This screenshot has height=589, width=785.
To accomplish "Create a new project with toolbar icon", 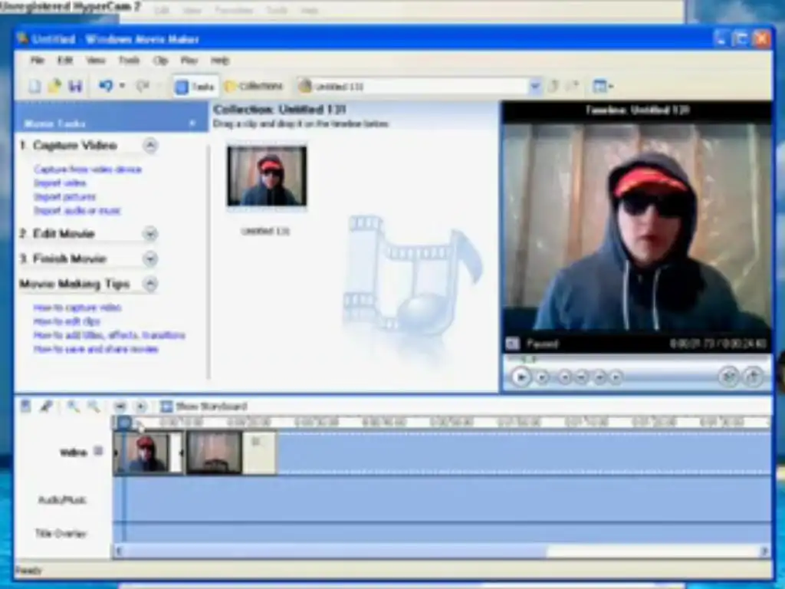I will [x=34, y=86].
